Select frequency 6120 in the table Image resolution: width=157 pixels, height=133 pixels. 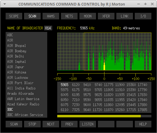tap(76, 85)
